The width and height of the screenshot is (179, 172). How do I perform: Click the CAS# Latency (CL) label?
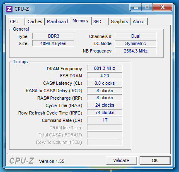pyautogui.click(x=63, y=84)
